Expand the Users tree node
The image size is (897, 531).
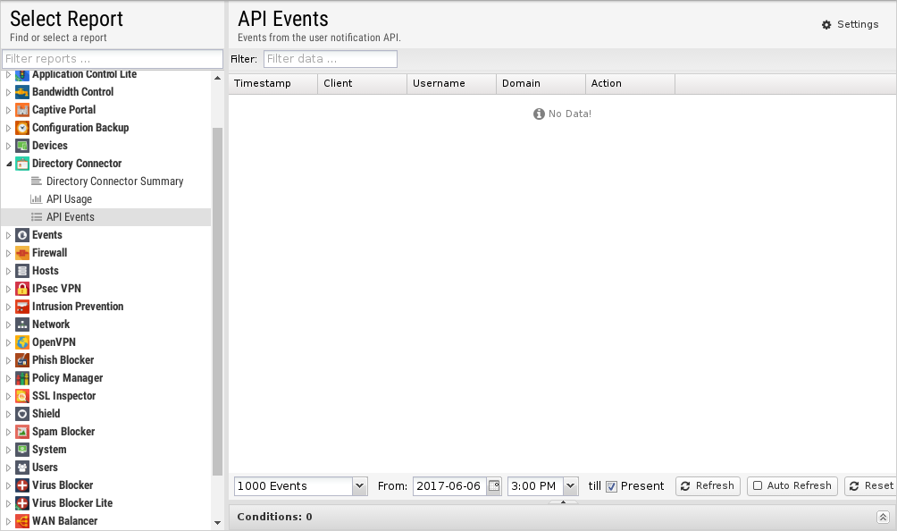point(9,468)
